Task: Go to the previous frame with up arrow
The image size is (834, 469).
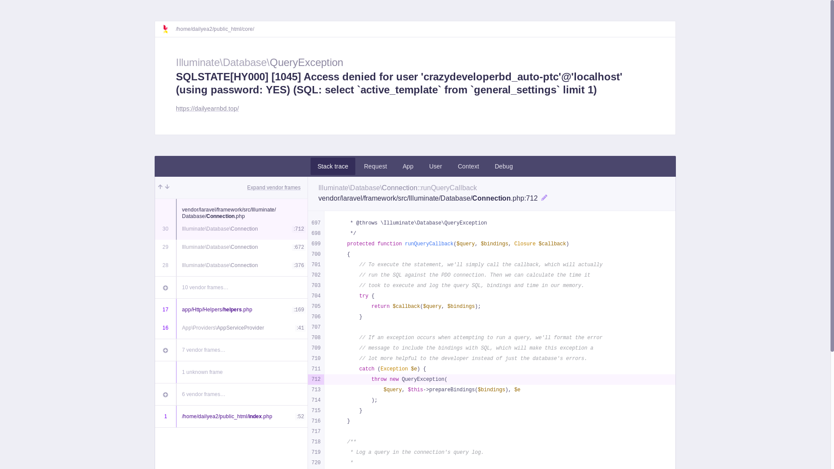Action: click(x=160, y=187)
